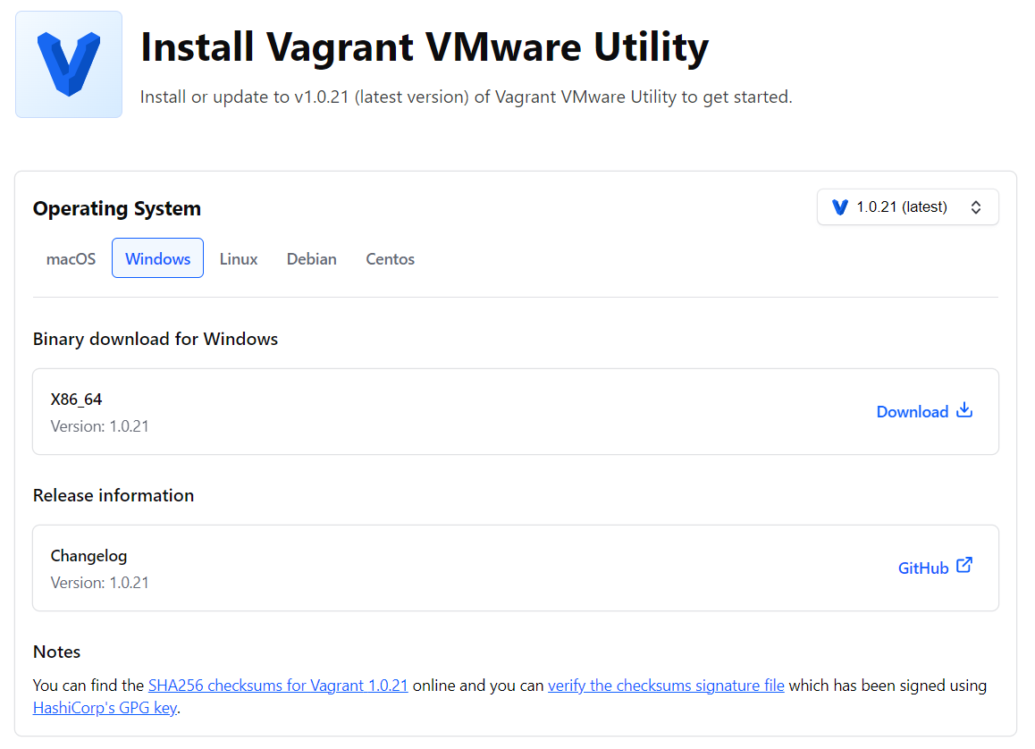Open SHA256 checksums for Vagrant 1.0.21 link
The width and height of the screenshot is (1035, 749).
[x=278, y=686]
